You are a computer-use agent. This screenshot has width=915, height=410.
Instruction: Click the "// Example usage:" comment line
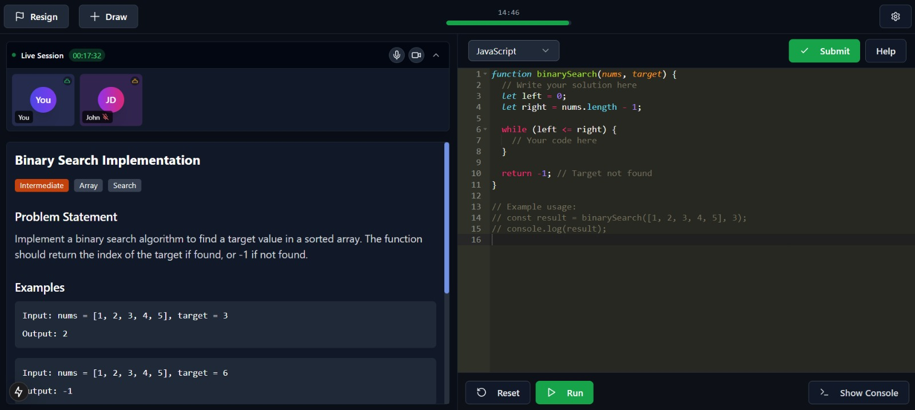pos(534,207)
